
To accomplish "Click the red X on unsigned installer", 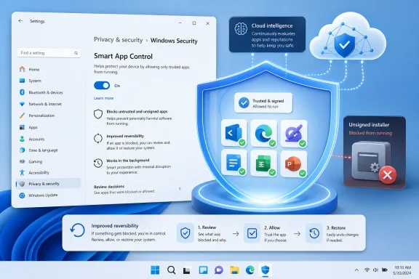I will [x=388, y=175].
